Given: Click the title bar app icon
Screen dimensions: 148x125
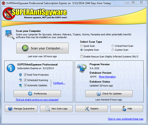Looking at the screenshot, I should 4,3.
